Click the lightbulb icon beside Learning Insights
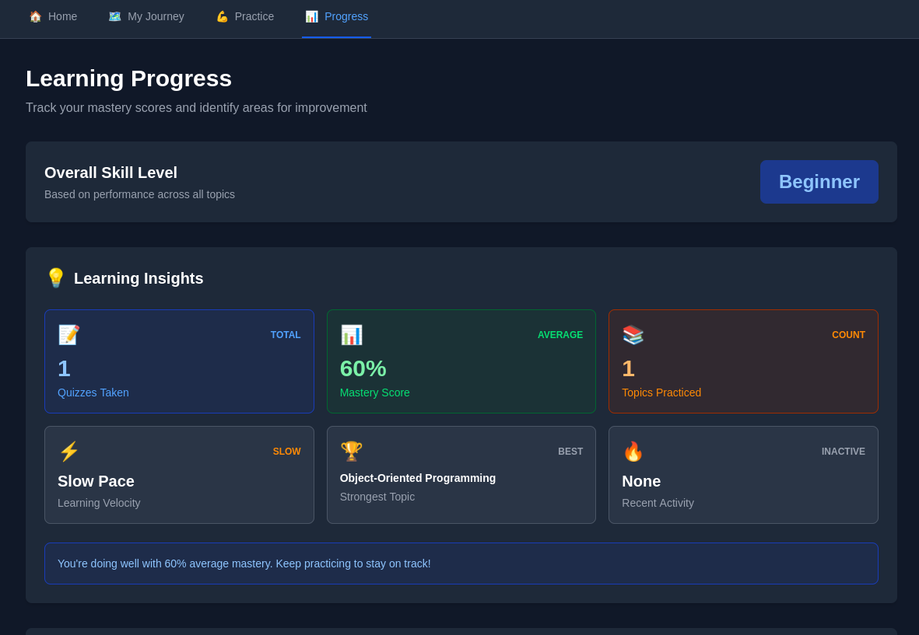Image resolution: width=919 pixels, height=635 pixels. pos(56,278)
